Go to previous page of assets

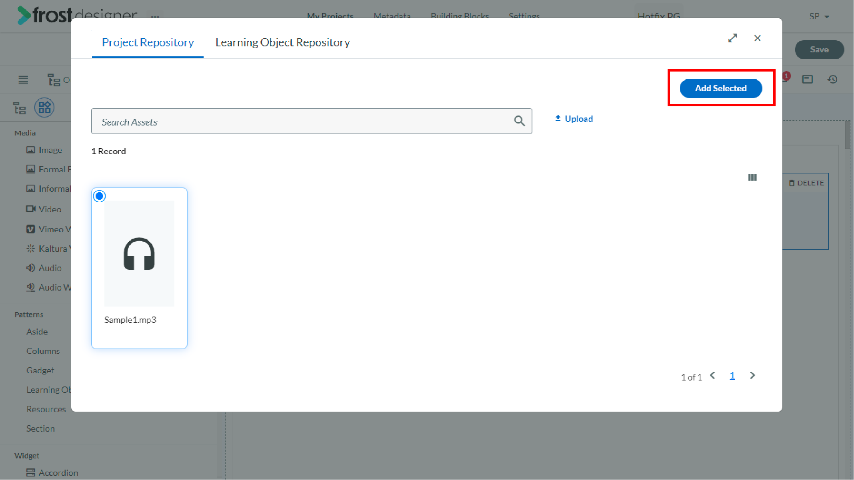point(712,375)
